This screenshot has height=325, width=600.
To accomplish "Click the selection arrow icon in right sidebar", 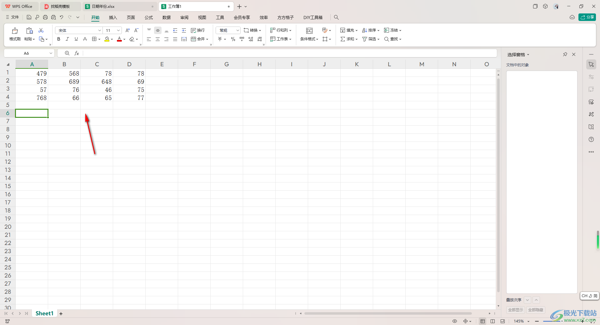I will click(591, 64).
